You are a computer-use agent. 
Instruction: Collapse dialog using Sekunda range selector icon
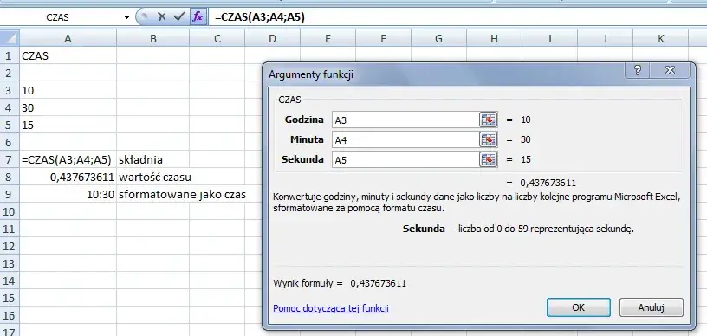point(488,159)
